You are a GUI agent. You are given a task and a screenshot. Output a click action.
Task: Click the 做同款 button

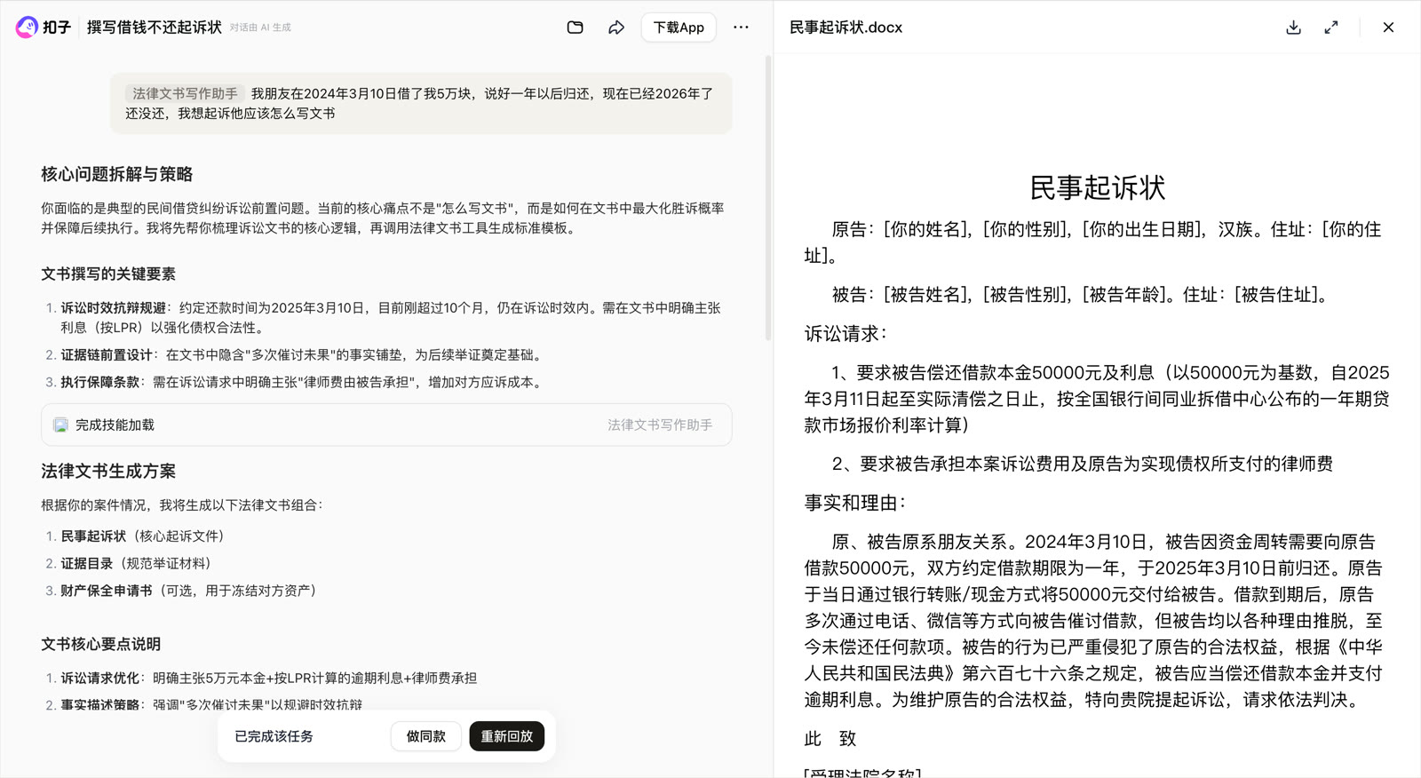point(426,736)
